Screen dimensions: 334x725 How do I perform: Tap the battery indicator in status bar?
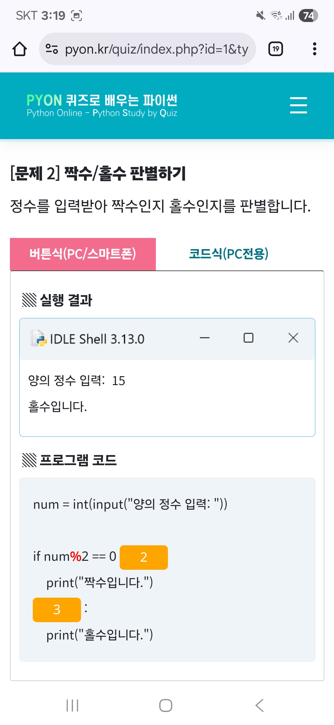[308, 15]
